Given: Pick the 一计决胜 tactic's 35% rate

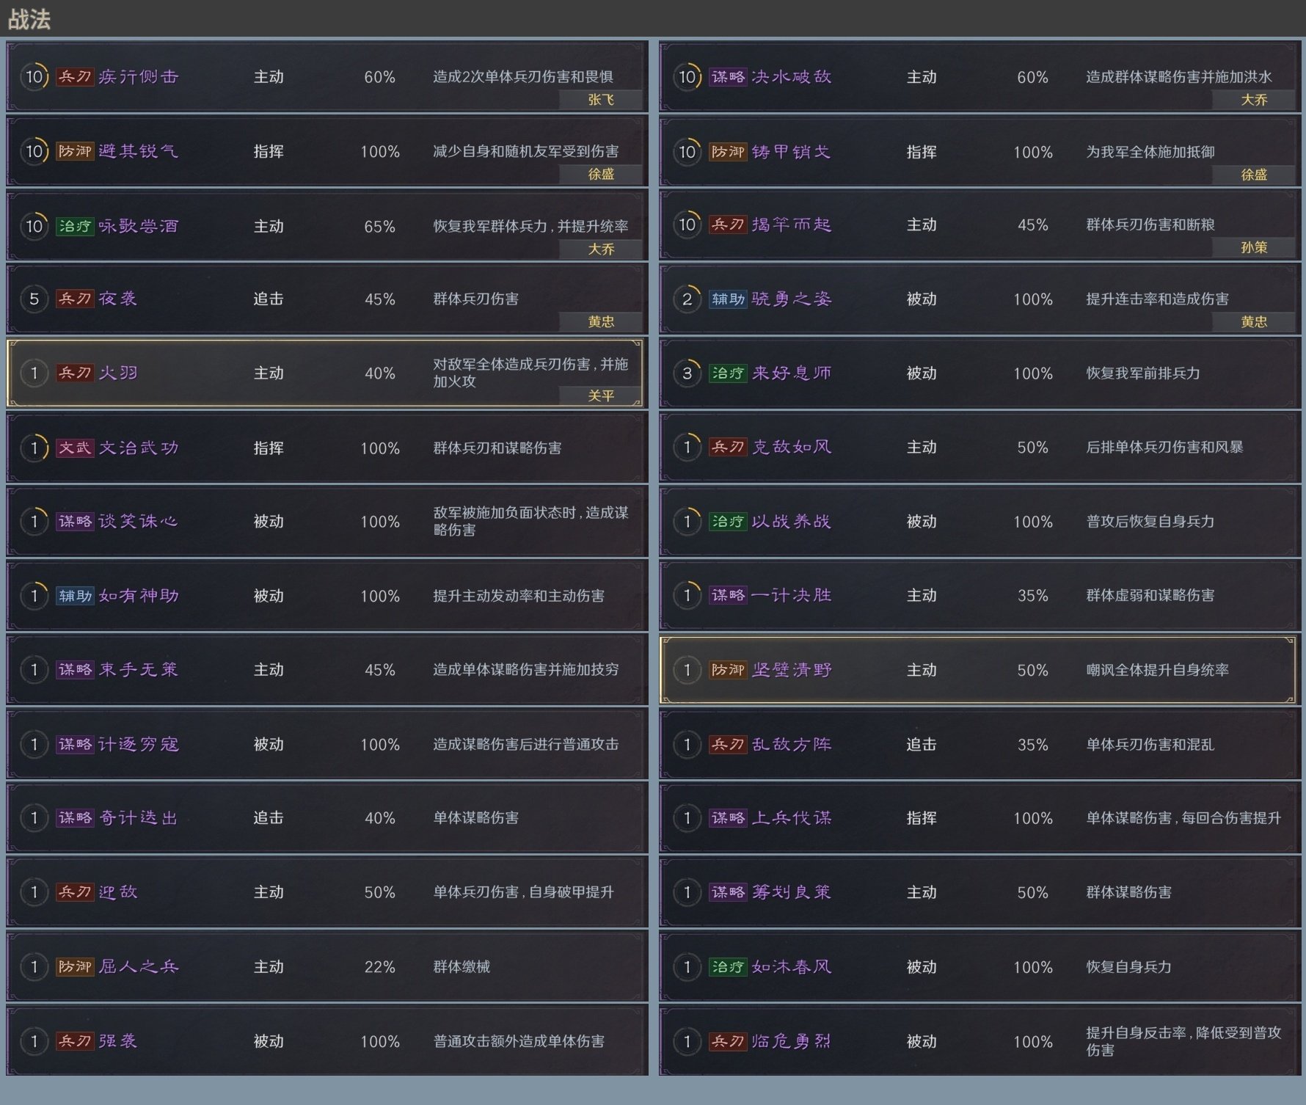Looking at the screenshot, I should [1032, 596].
